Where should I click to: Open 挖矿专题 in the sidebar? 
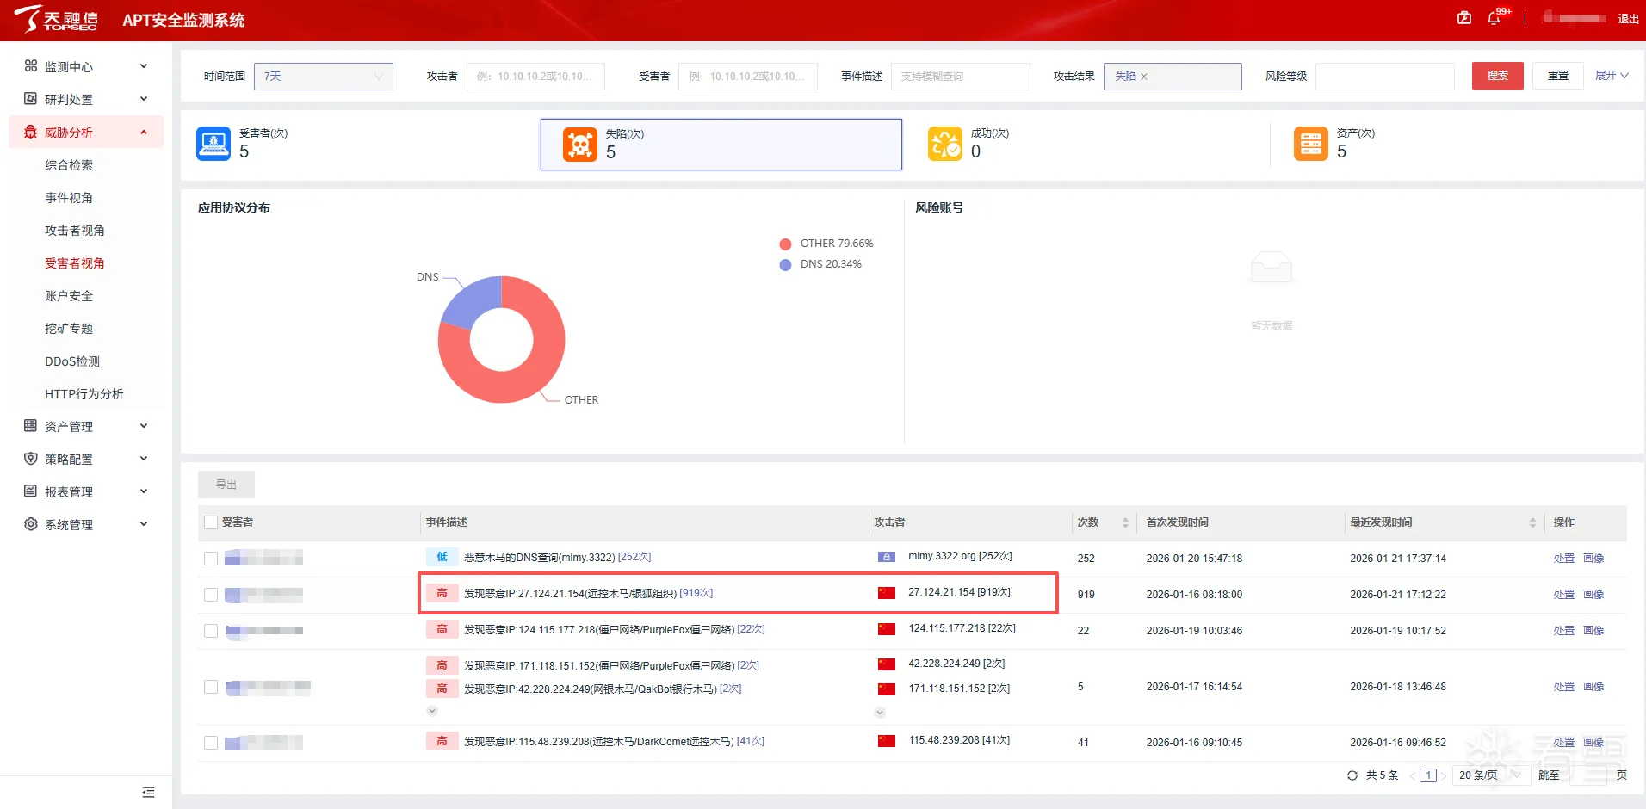69,329
